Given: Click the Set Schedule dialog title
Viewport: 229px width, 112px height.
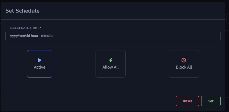Looking at the screenshot, I should (x=22, y=11).
